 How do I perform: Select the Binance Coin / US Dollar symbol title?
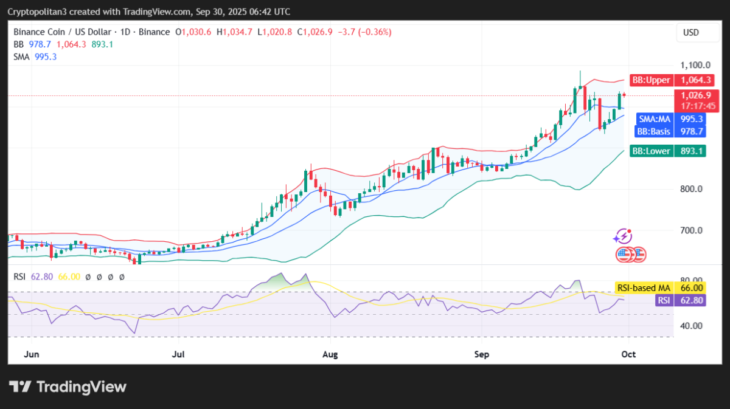click(63, 32)
